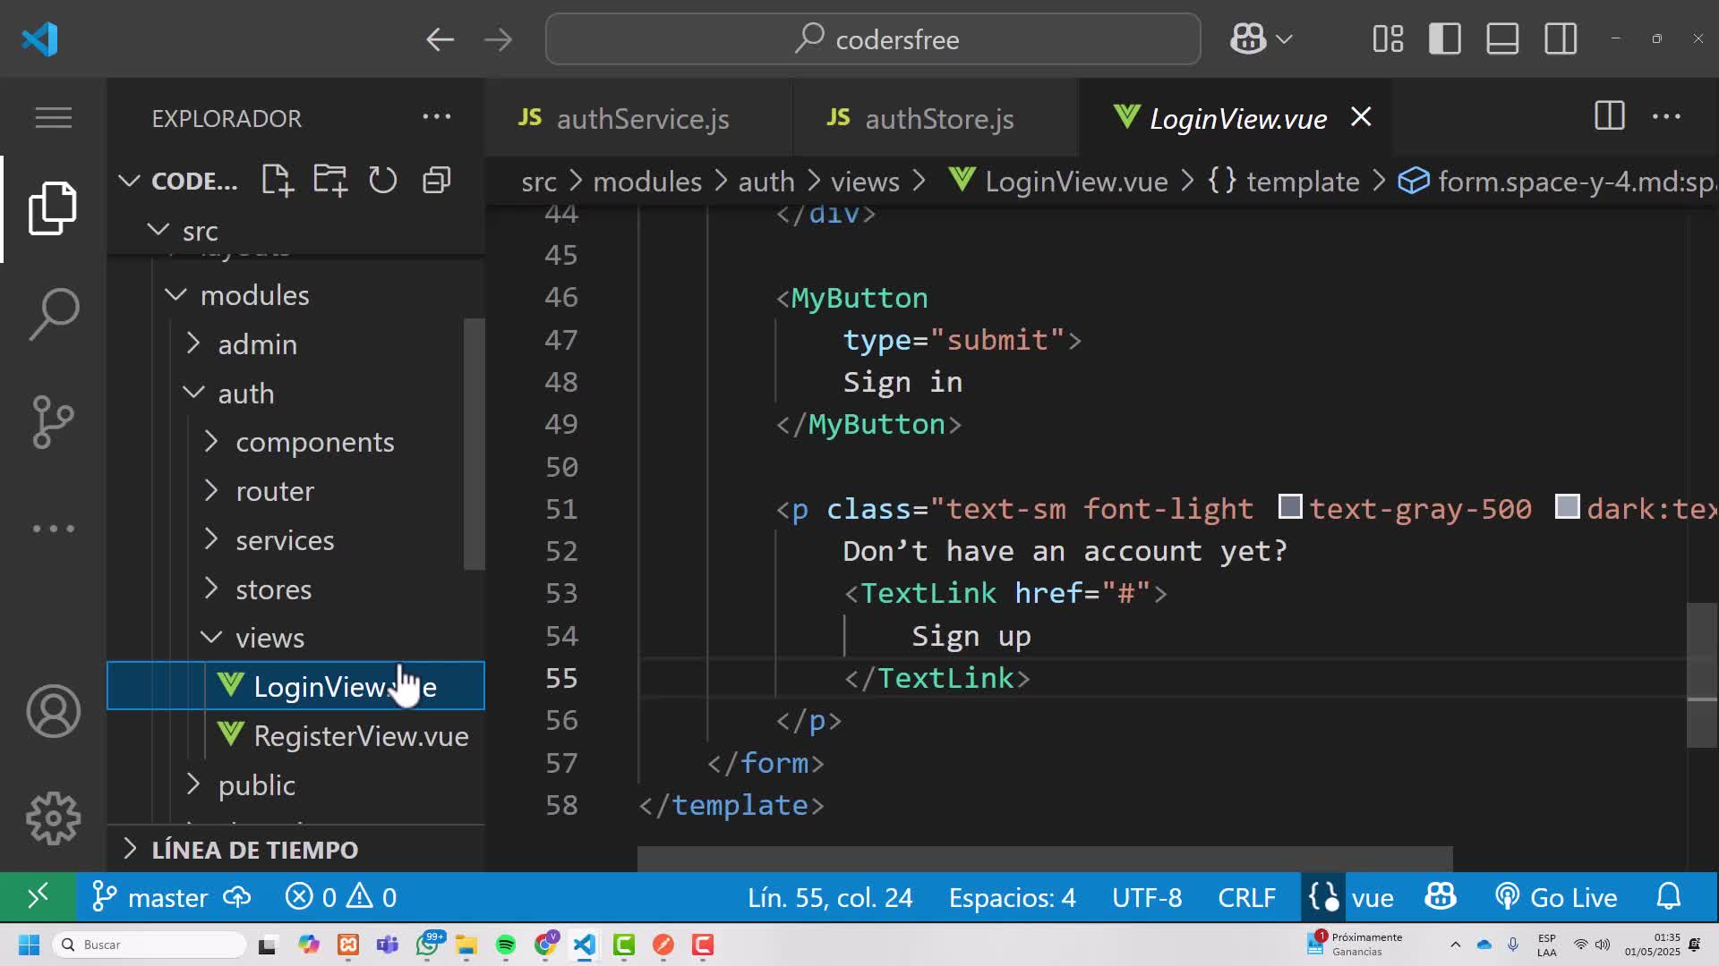Change UTF-8 file encoding
Image resolution: width=1719 pixels, height=966 pixels.
1146,897
